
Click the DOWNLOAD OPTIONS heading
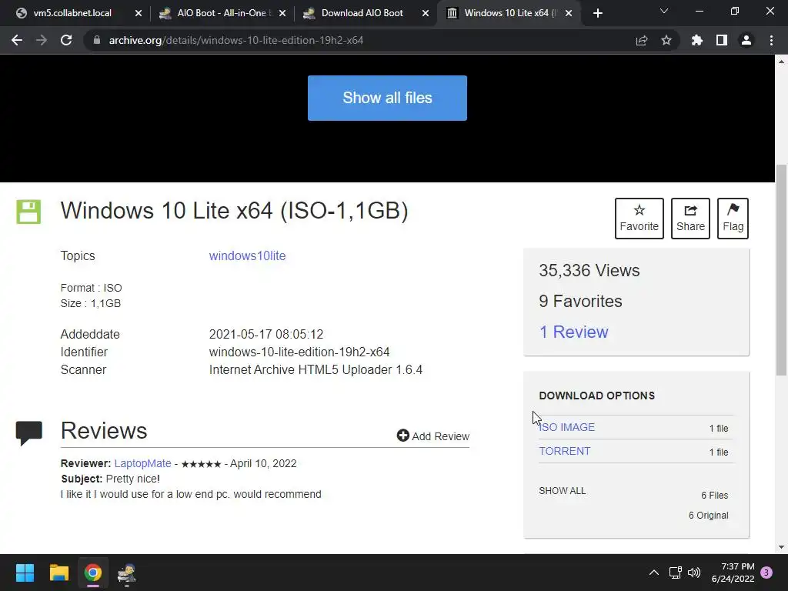pos(596,396)
